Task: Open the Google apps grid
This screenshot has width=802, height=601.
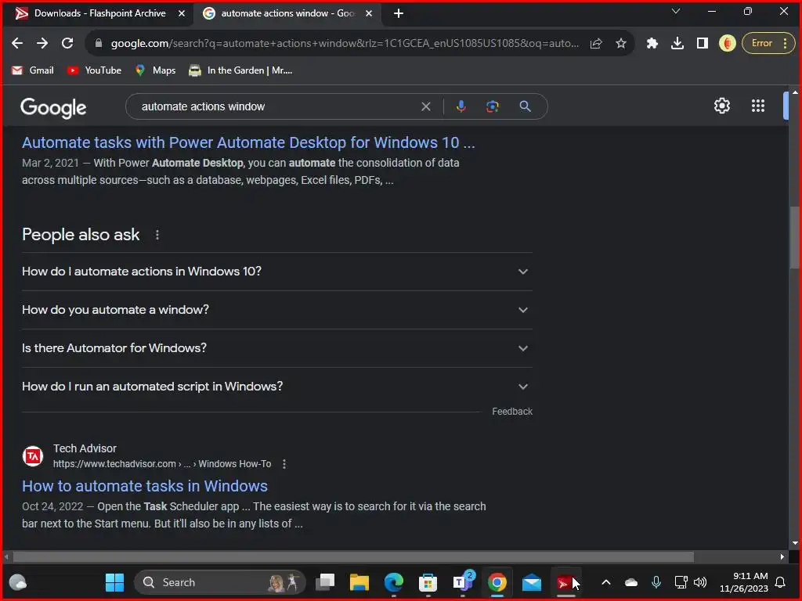Action: pos(758,106)
